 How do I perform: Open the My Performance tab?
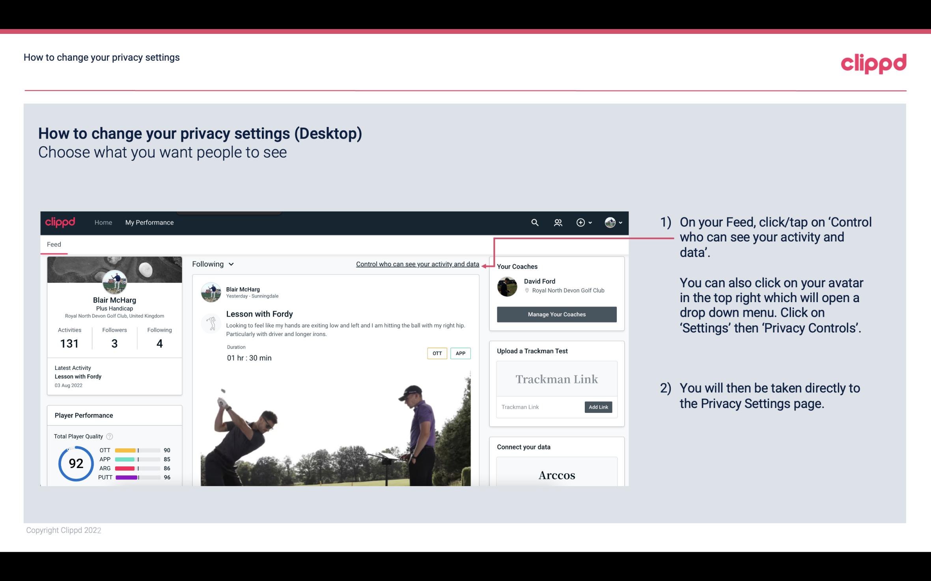tap(149, 222)
